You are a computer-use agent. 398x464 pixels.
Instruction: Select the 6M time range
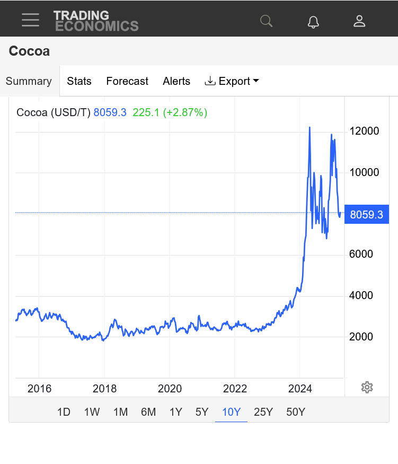[148, 412]
